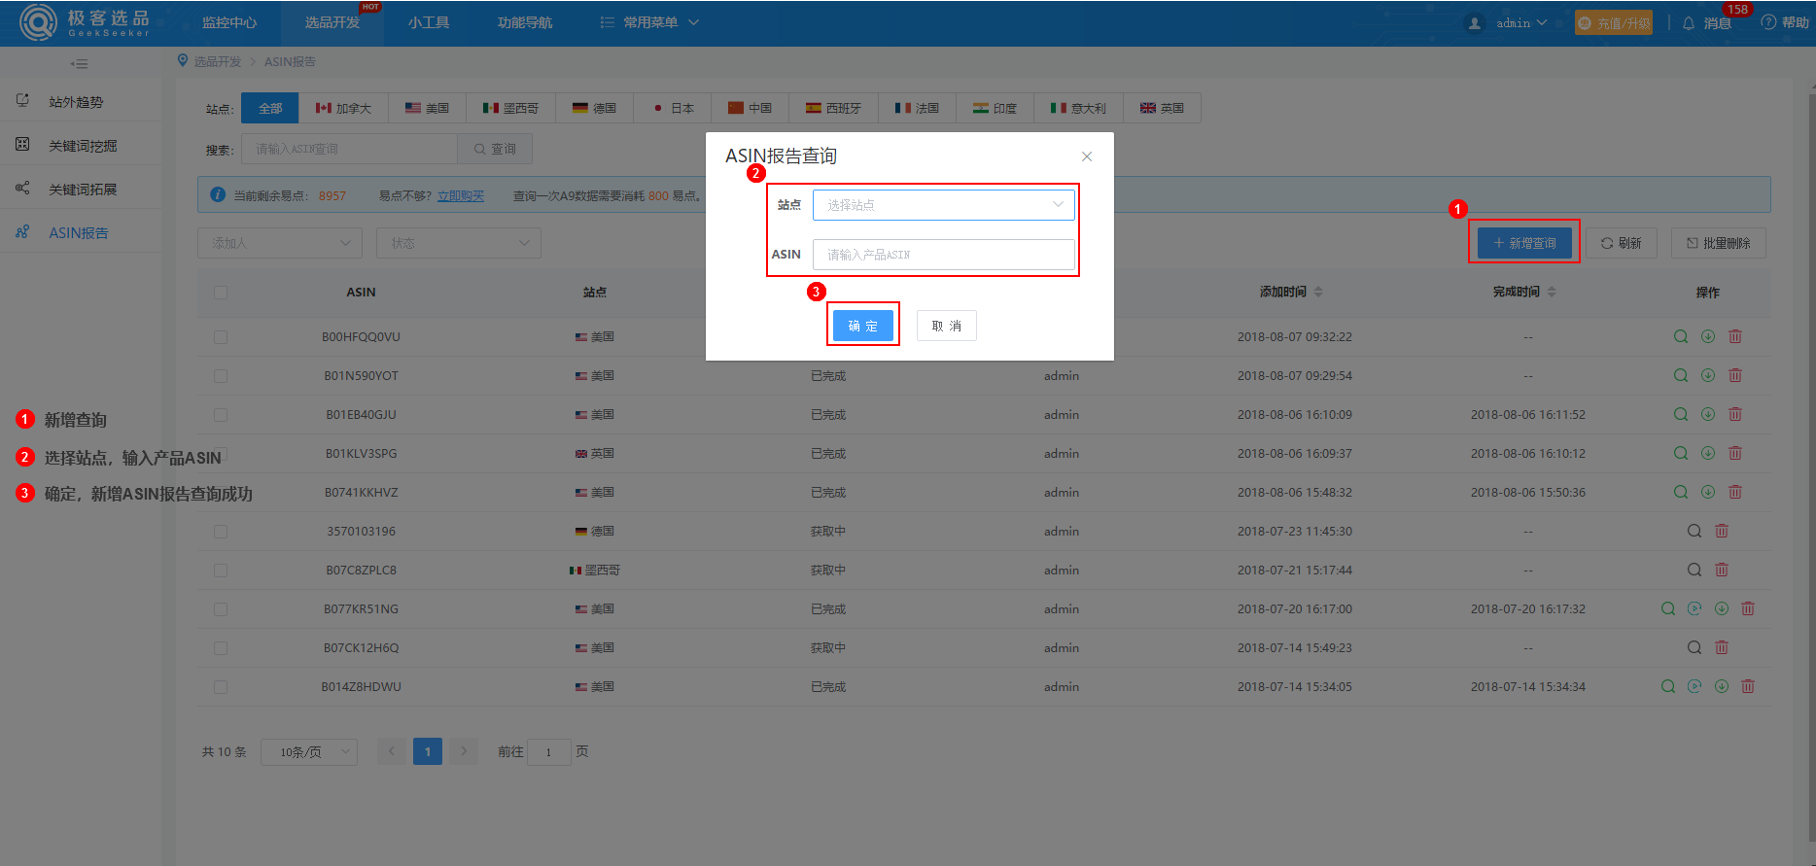Check the row checkbox for B00HFQQ0VU
Image resolution: width=1816 pixels, height=866 pixels.
click(x=221, y=336)
